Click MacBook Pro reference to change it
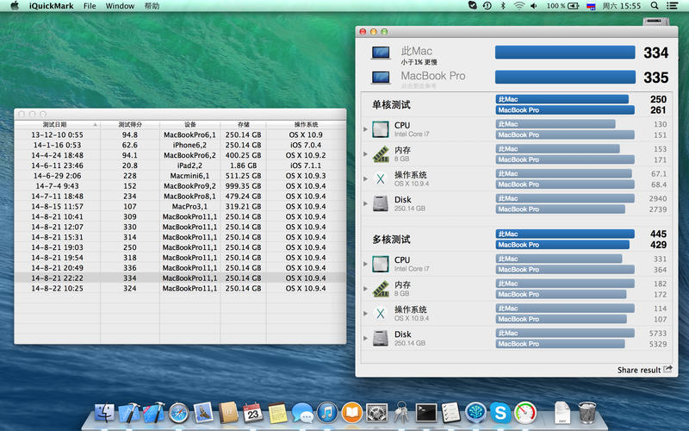This screenshot has height=431, width=689. [433, 76]
